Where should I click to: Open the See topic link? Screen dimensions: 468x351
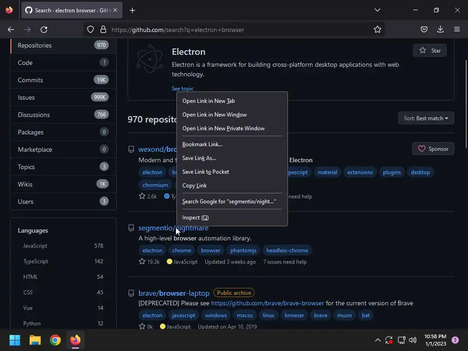[183, 89]
